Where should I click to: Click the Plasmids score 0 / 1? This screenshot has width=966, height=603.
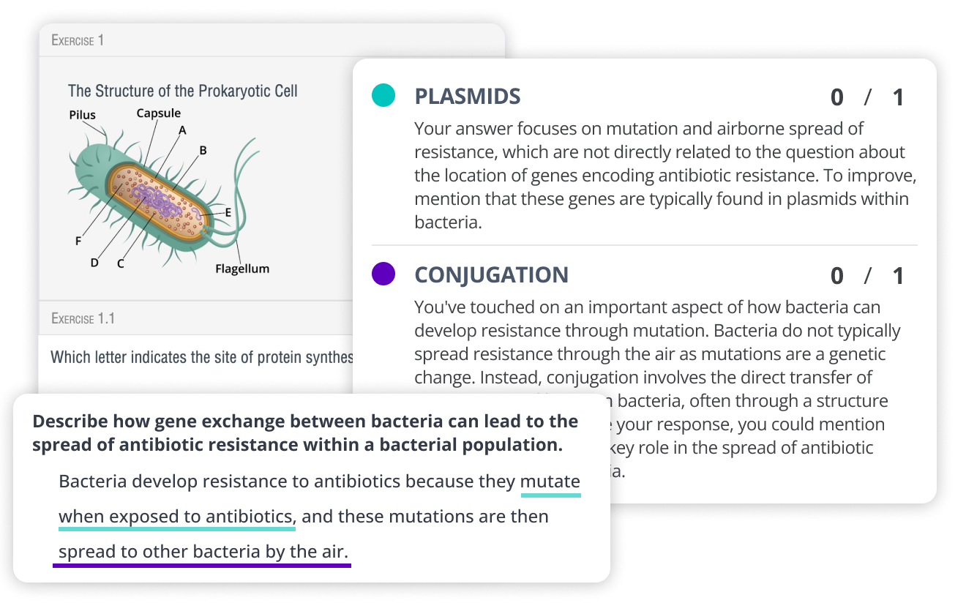point(867,97)
